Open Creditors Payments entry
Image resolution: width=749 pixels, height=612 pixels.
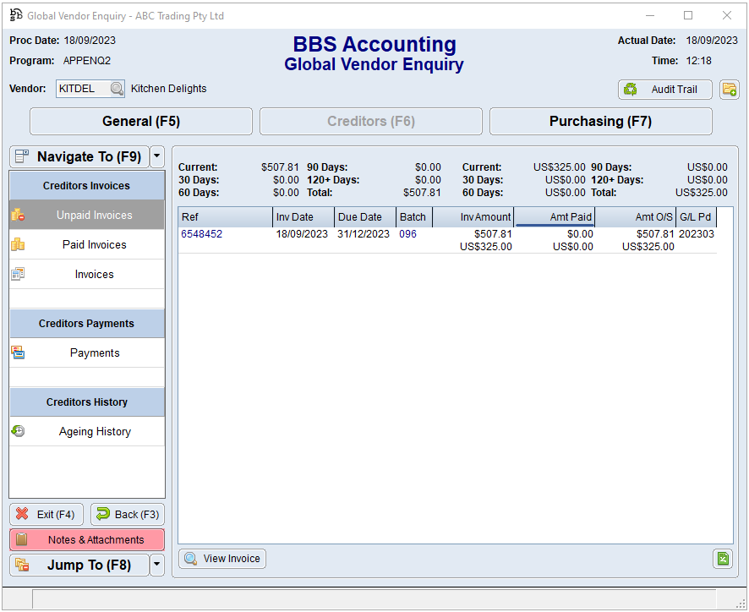pyautogui.click(x=94, y=353)
